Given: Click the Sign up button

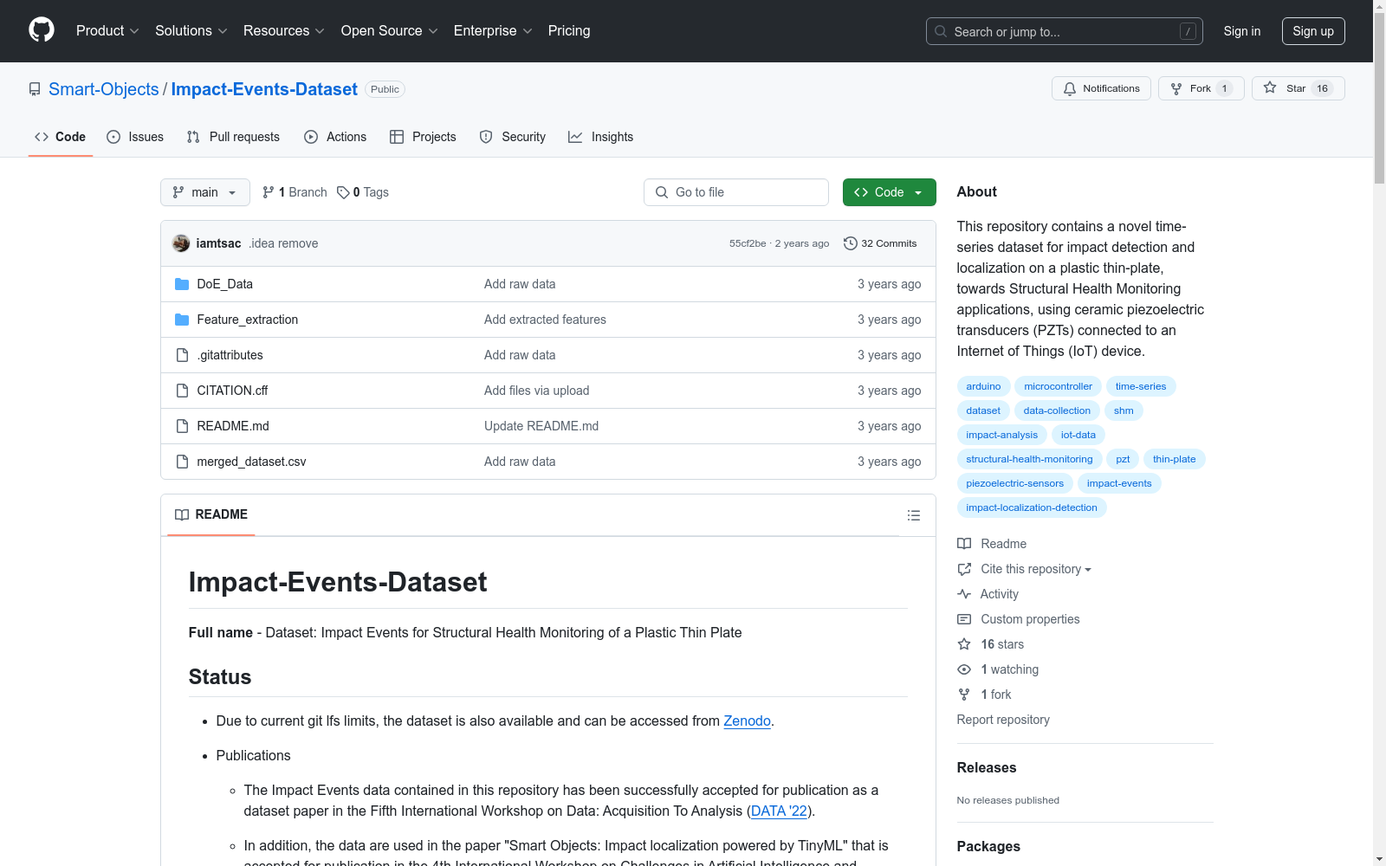Looking at the screenshot, I should (x=1313, y=31).
